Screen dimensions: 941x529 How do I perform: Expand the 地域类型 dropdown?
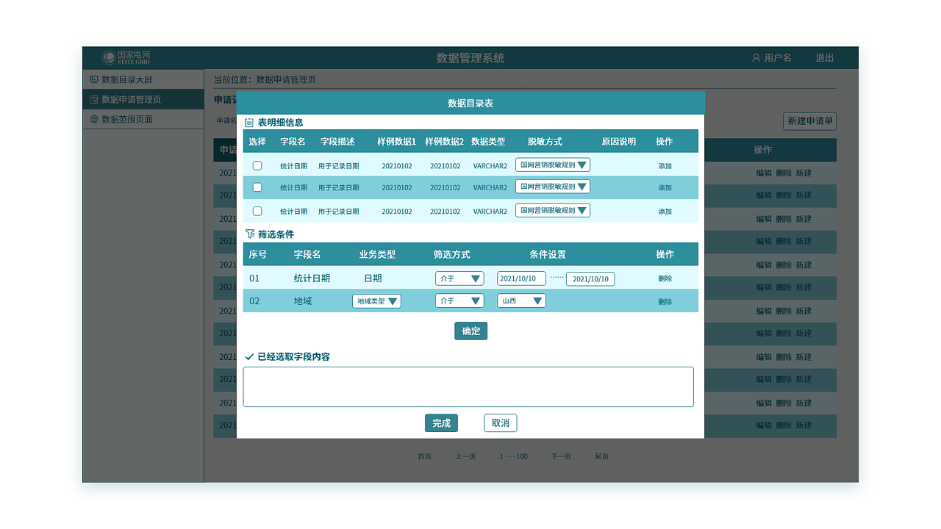click(376, 301)
